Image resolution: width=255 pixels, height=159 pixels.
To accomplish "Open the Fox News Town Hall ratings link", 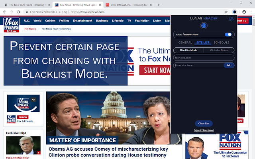I will (x=56, y=29).
